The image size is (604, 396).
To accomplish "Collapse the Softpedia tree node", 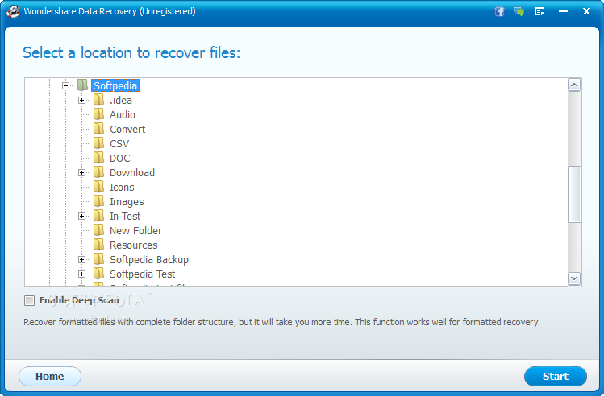I will click(x=65, y=85).
